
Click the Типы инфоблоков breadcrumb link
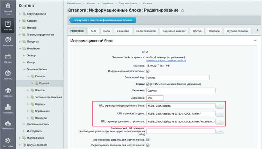pyautogui.click(x=128, y=3)
